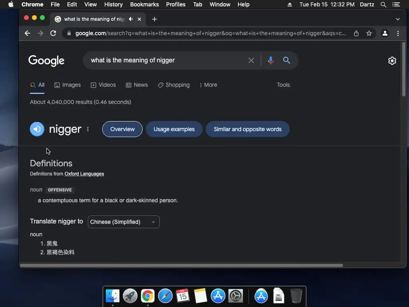Open a new tab with plus button
This screenshot has width=409, height=307.
155,19
